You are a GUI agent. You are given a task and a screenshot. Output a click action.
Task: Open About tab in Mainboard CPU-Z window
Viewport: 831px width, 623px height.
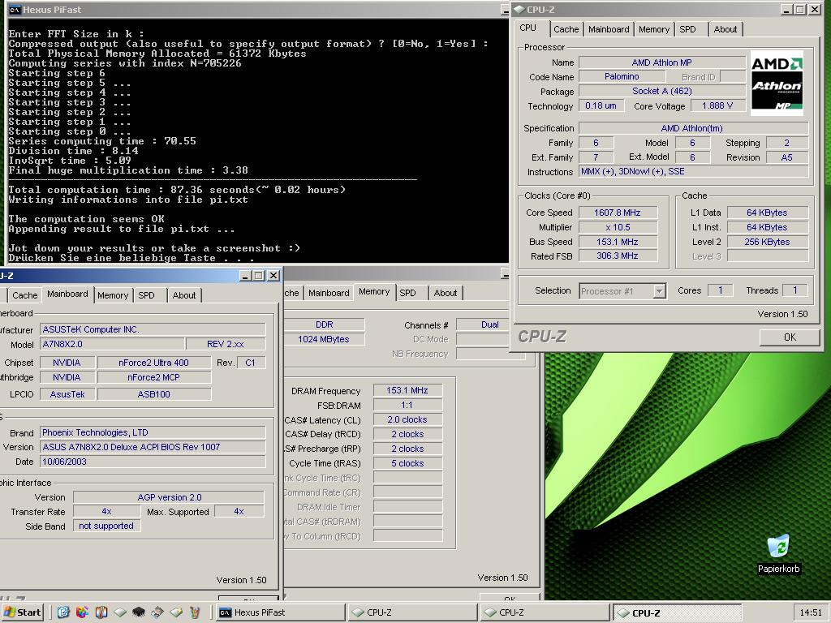pos(184,295)
